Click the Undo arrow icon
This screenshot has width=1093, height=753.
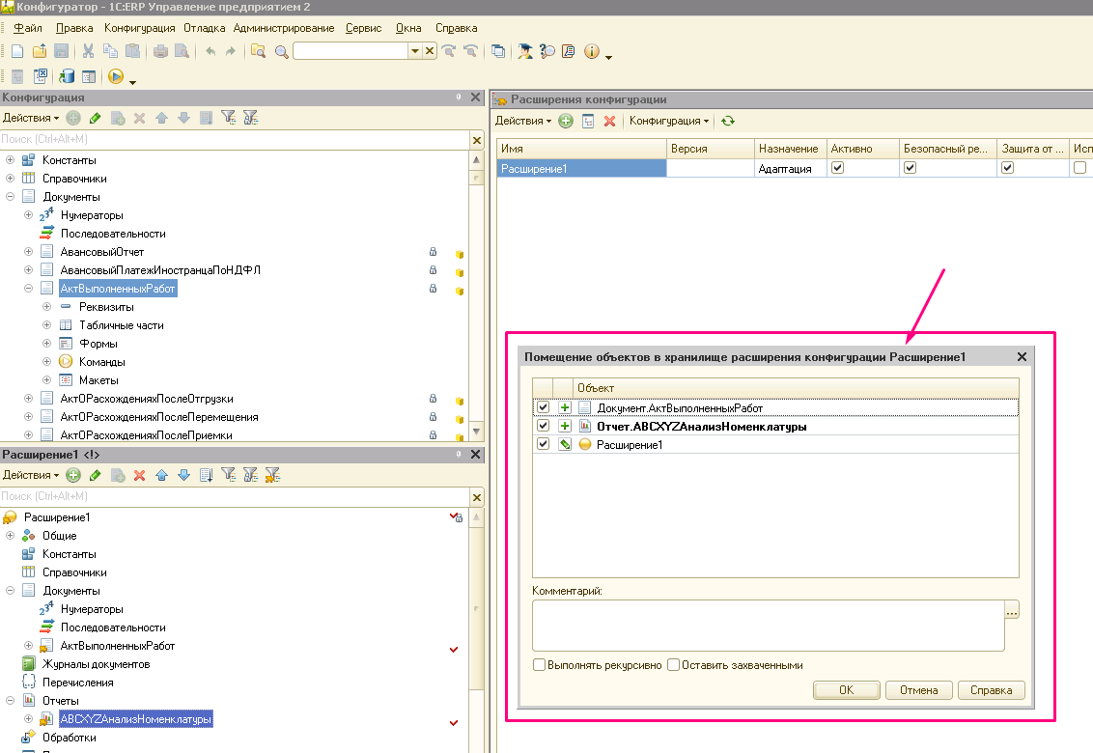click(x=210, y=51)
